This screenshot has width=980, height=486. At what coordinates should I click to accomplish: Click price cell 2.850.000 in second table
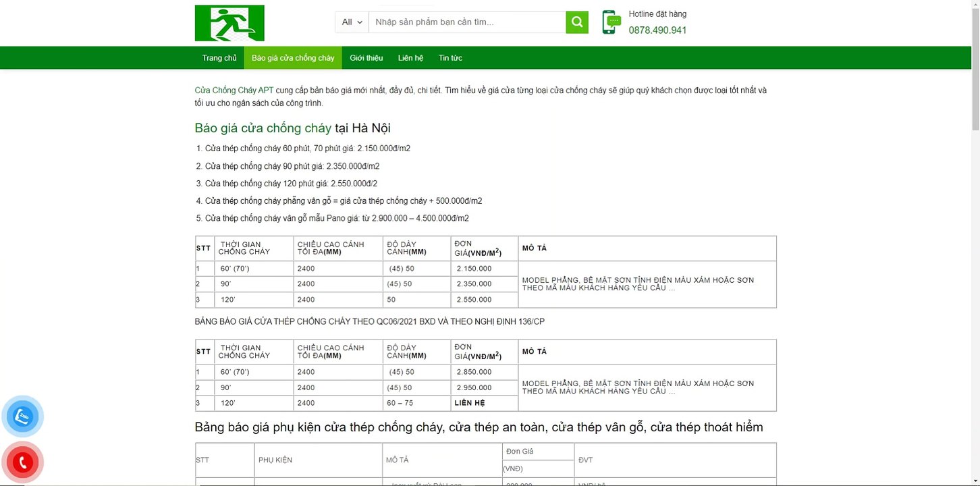[x=485, y=372]
